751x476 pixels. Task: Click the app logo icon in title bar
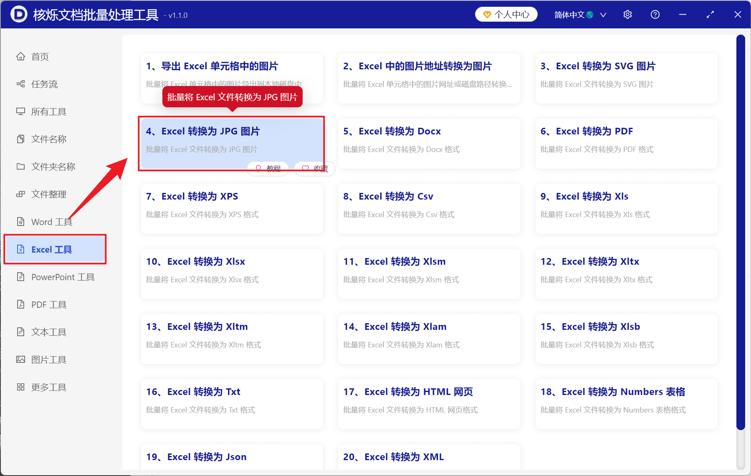coord(18,15)
